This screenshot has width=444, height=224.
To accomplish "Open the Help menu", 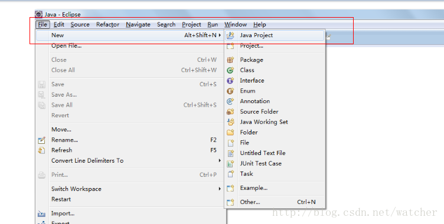I will (x=260, y=25).
